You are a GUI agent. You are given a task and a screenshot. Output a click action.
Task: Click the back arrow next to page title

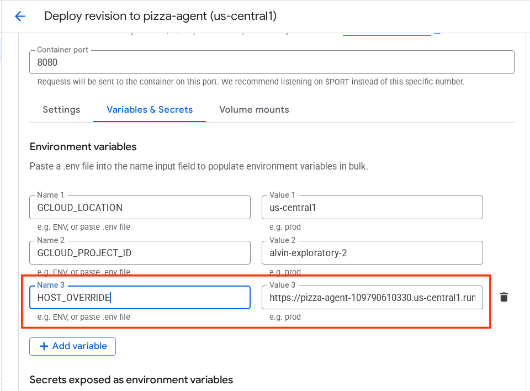[x=20, y=16]
